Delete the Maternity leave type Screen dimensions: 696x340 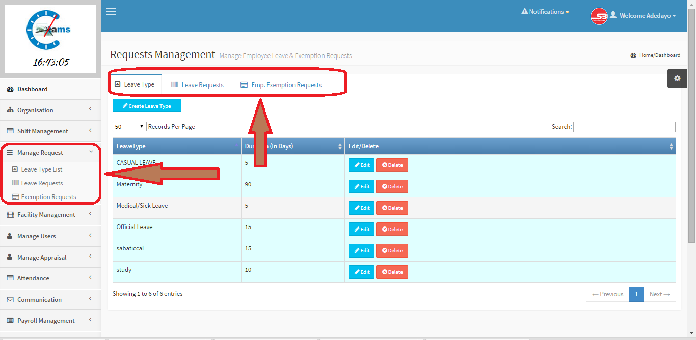click(392, 187)
